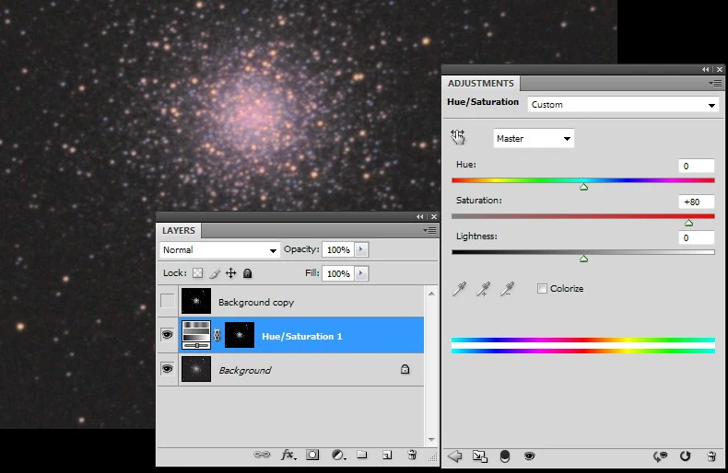Click the add layer style fx icon

288,455
